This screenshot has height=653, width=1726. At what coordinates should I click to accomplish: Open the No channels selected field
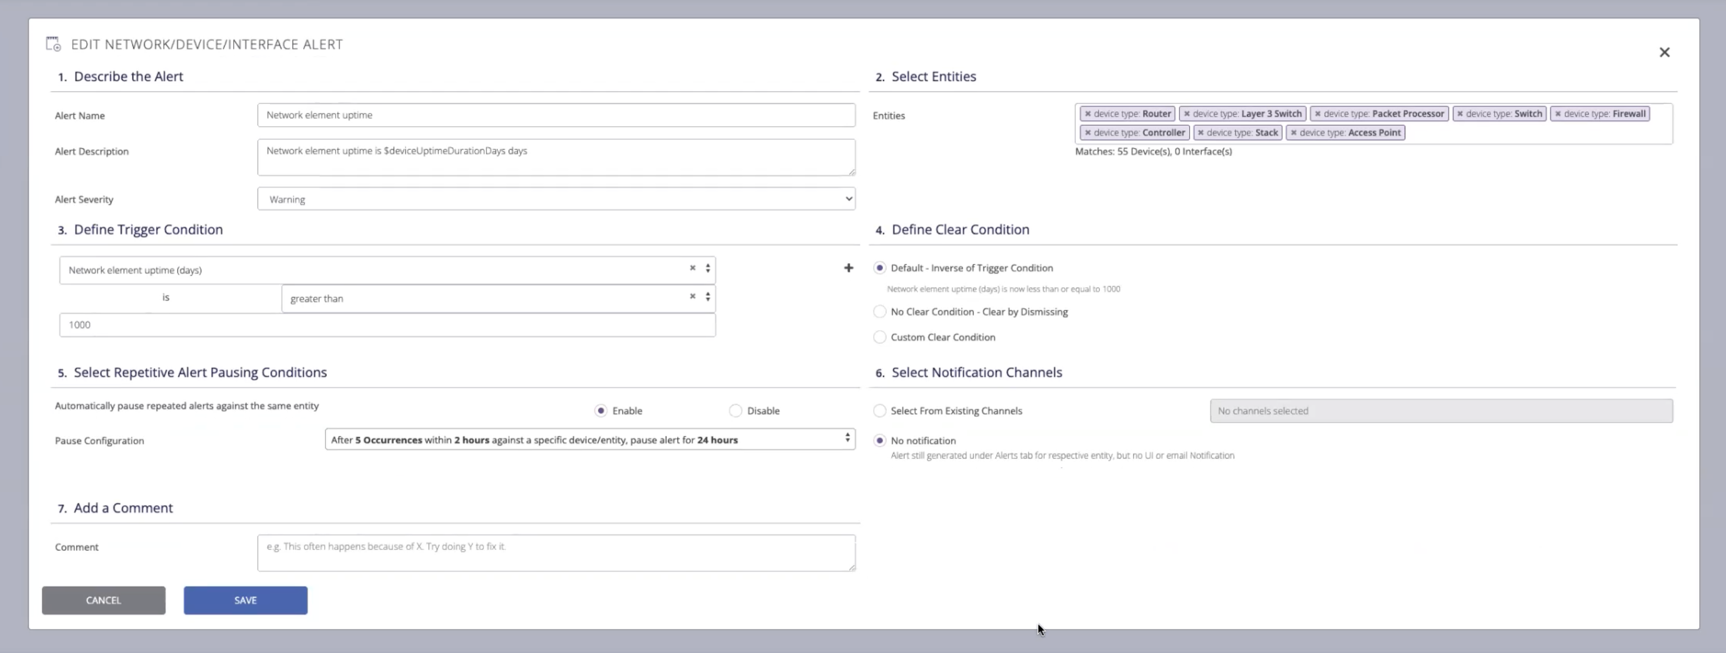(x=1441, y=410)
